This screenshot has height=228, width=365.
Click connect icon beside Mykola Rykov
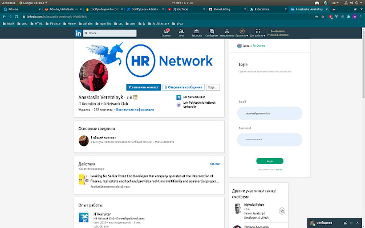point(282,211)
